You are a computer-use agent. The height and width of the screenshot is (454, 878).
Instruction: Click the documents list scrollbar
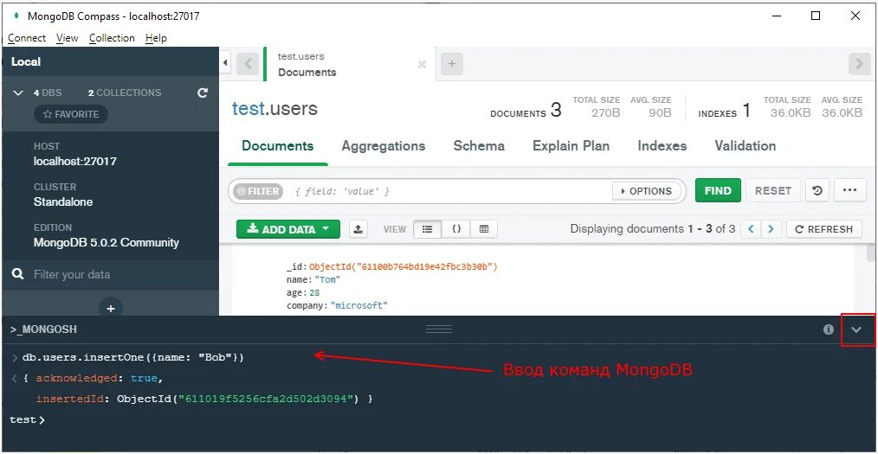pyautogui.click(x=871, y=254)
